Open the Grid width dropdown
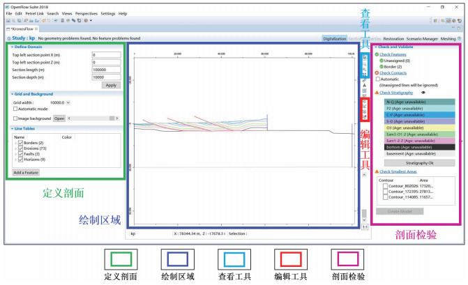The height and width of the screenshot is (285, 468). tap(68, 102)
